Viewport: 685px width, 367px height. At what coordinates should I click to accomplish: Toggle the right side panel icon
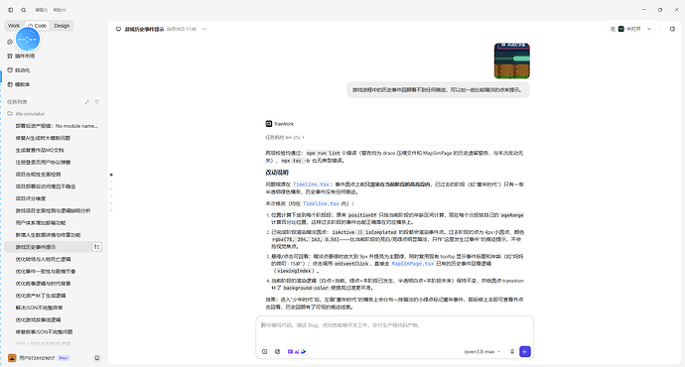672,29
